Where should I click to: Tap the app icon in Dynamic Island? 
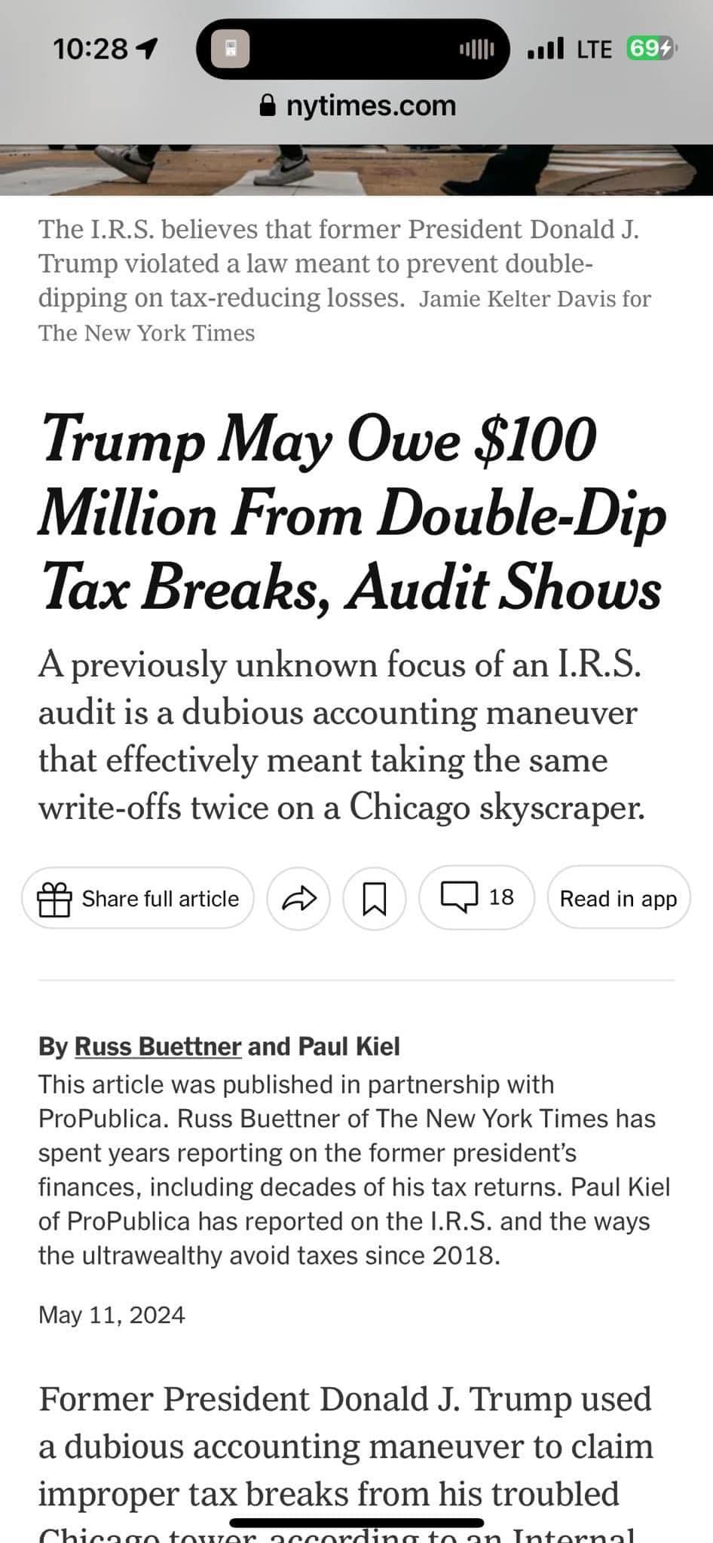(x=230, y=49)
